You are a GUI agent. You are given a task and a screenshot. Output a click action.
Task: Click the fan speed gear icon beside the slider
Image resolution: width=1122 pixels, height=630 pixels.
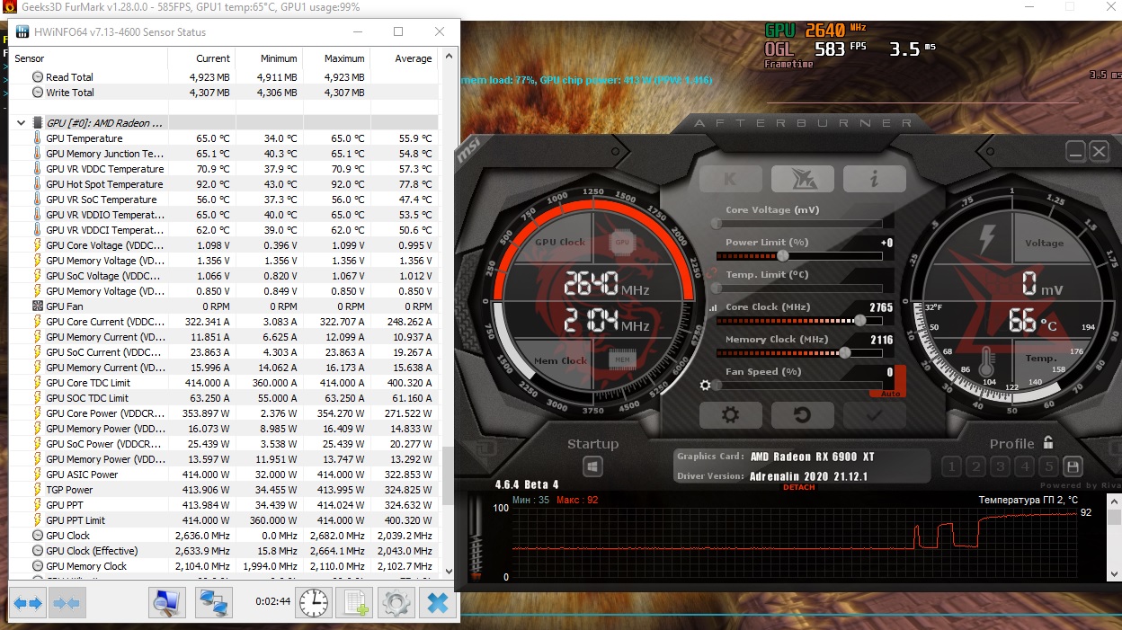tap(706, 385)
